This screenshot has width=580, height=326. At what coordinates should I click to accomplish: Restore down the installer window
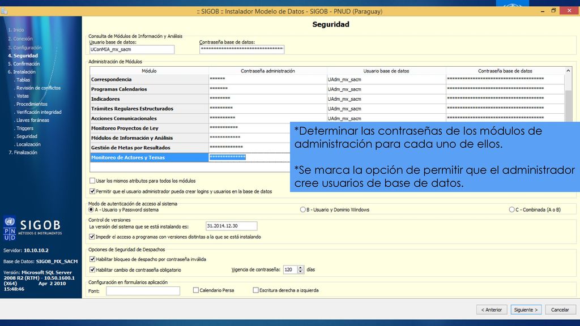click(x=554, y=11)
